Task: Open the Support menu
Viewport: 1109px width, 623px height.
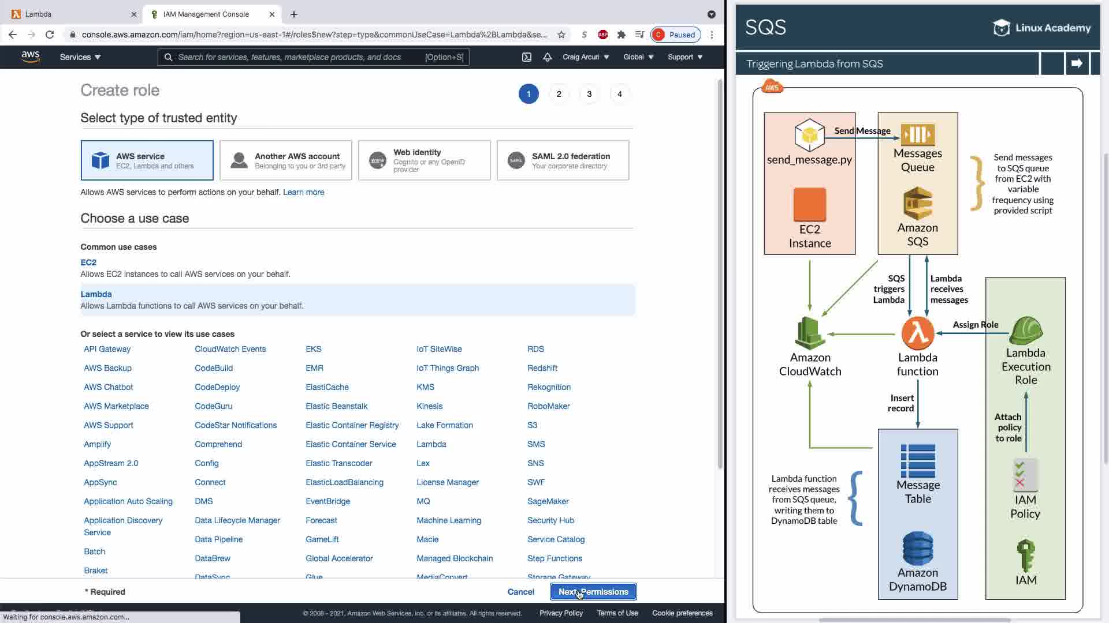Action: 684,57
